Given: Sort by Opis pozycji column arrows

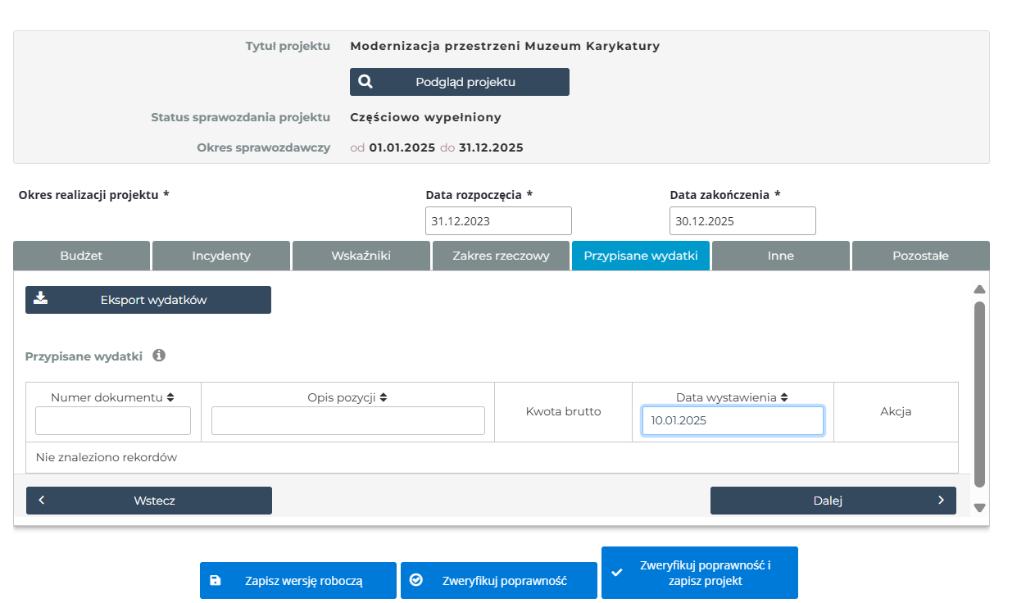Looking at the screenshot, I should (384, 397).
